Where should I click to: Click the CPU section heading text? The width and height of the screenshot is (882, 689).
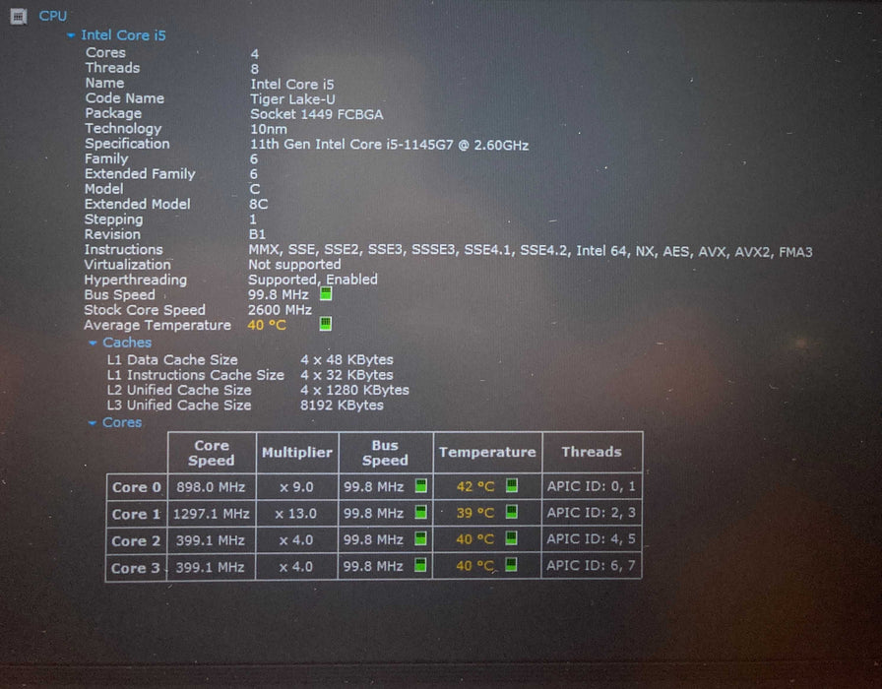pos(53,16)
